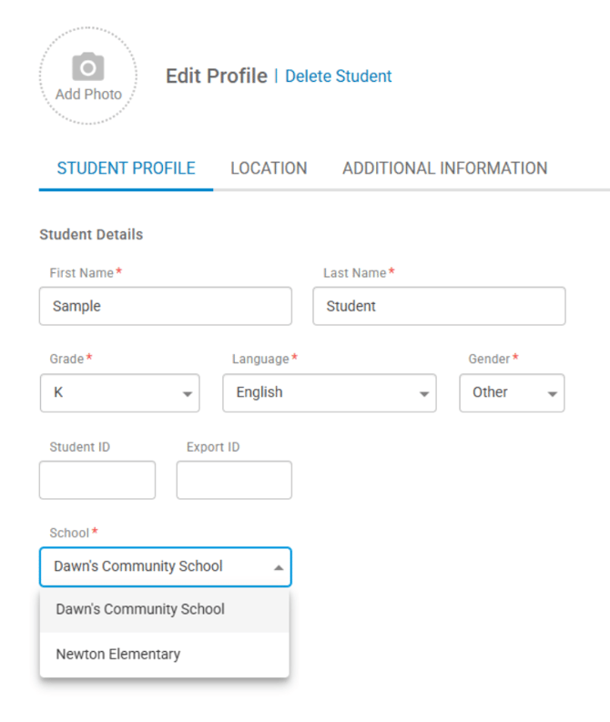Click the Grade dropdown arrow icon
The height and width of the screenshot is (722, 610).
click(187, 394)
